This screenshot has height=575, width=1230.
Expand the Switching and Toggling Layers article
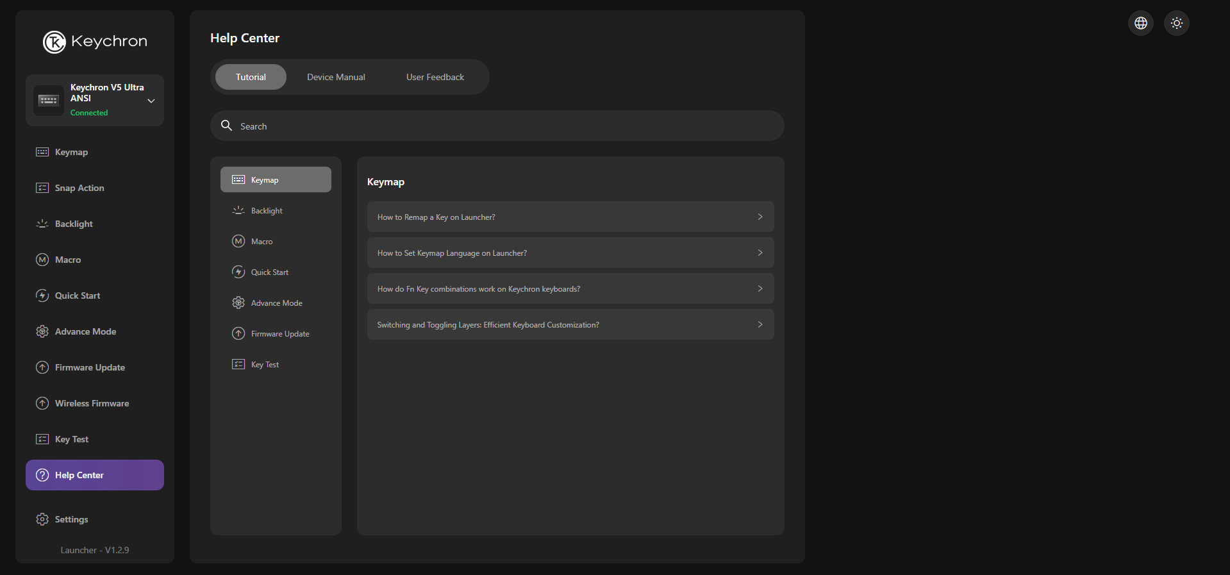click(x=570, y=325)
